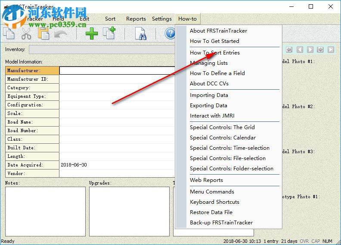Open How To Define a Field
The width and height of the screenshot is (341, 245).
click(217, 73)
